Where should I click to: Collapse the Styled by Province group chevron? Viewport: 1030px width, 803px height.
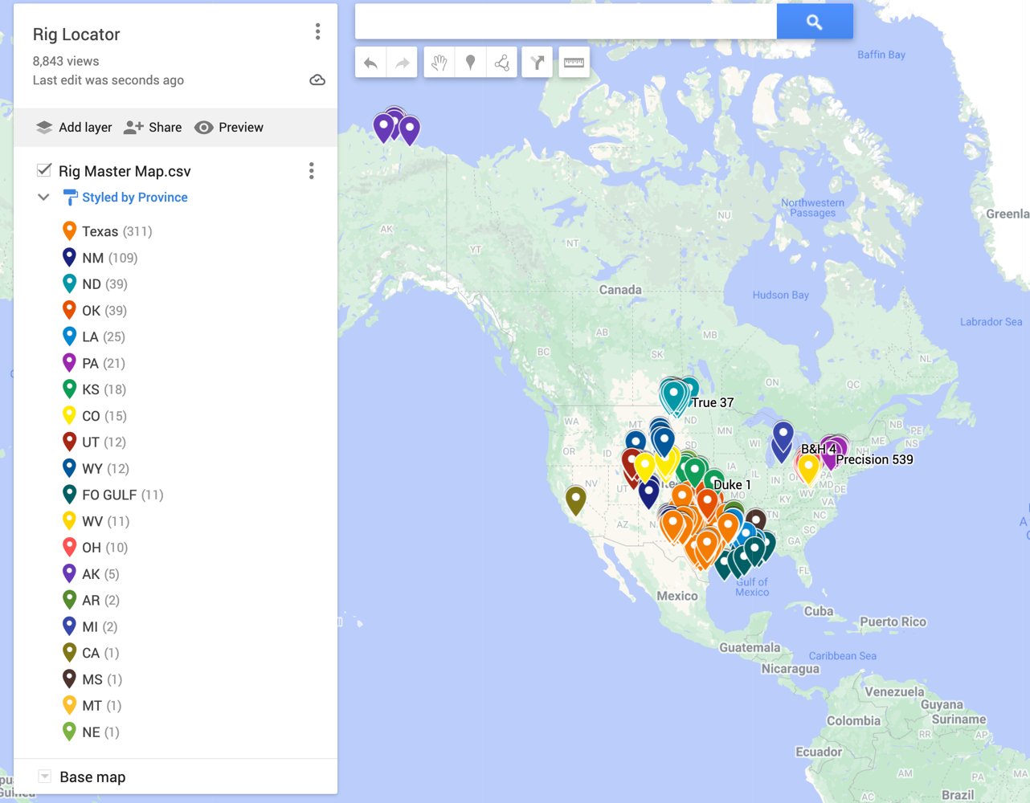click(43, 197)
